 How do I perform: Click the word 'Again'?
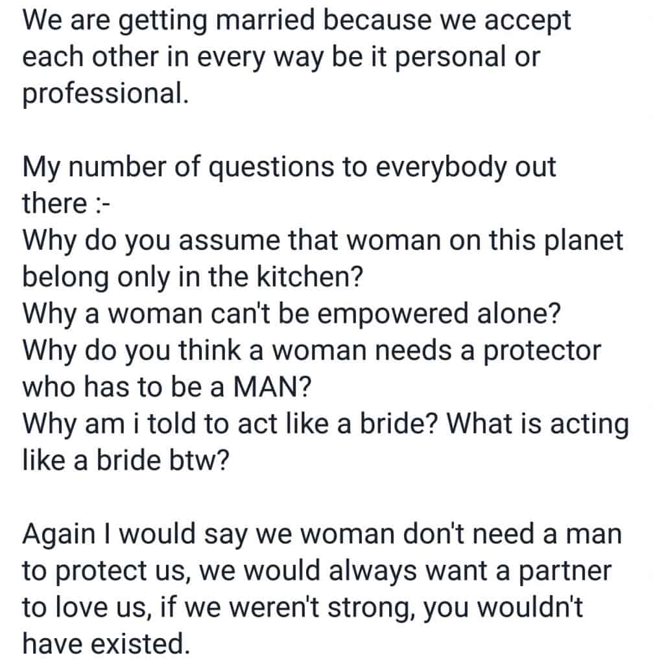59,535
